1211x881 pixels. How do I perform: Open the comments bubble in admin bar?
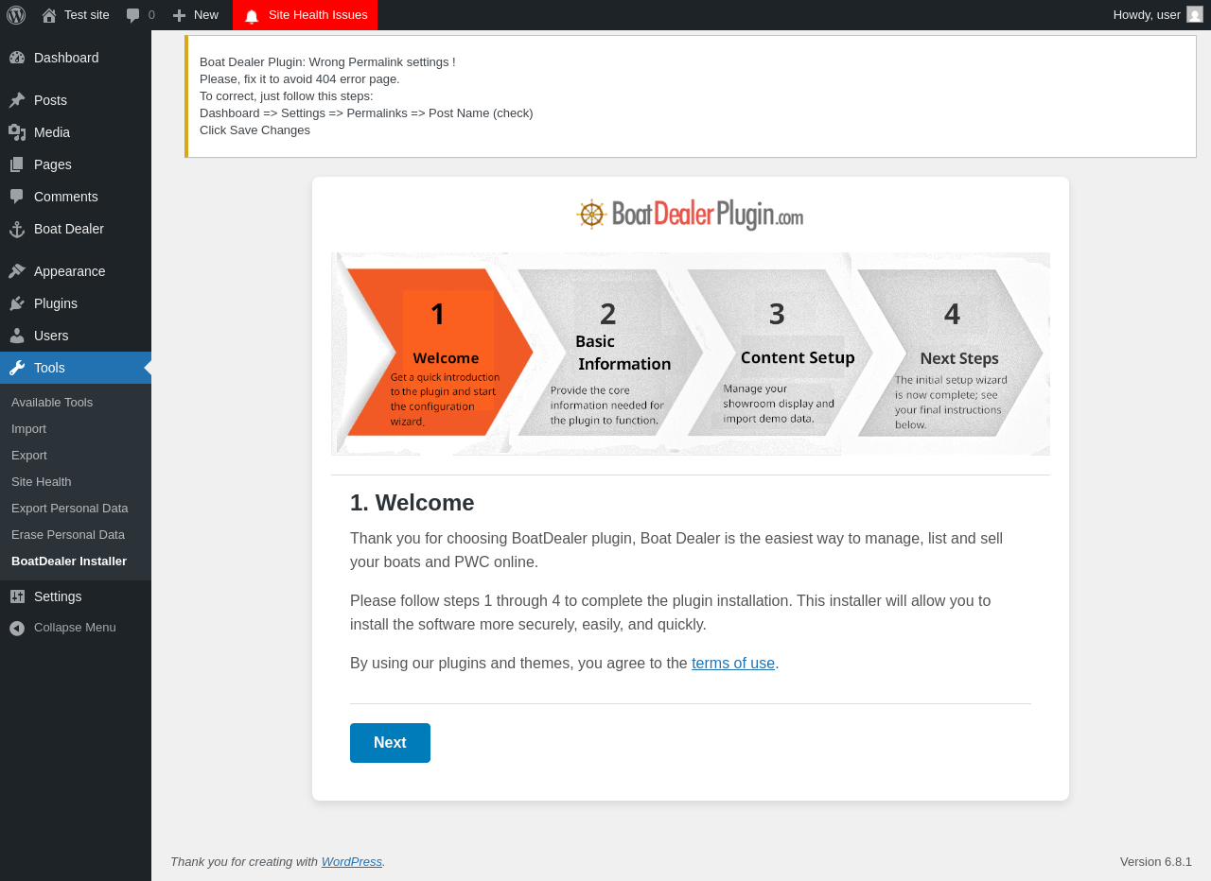pyautogui.click(x=133, y=15)
